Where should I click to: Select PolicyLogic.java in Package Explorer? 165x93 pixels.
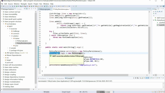(22, 41)
